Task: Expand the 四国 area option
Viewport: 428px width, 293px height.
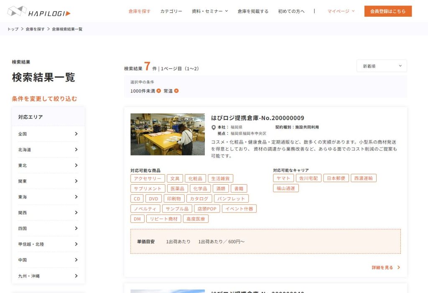Action: pos(48,228)
